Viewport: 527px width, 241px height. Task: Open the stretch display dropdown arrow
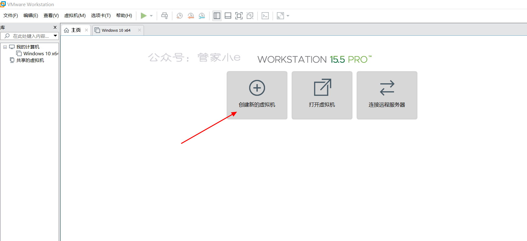tap(288, 16)
